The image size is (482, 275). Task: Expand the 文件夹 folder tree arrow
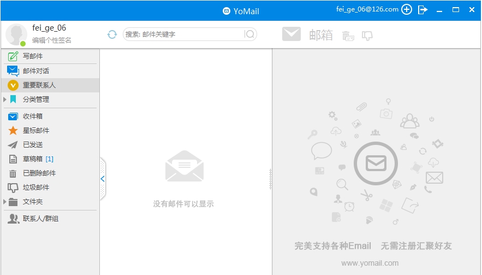[4, 202]
